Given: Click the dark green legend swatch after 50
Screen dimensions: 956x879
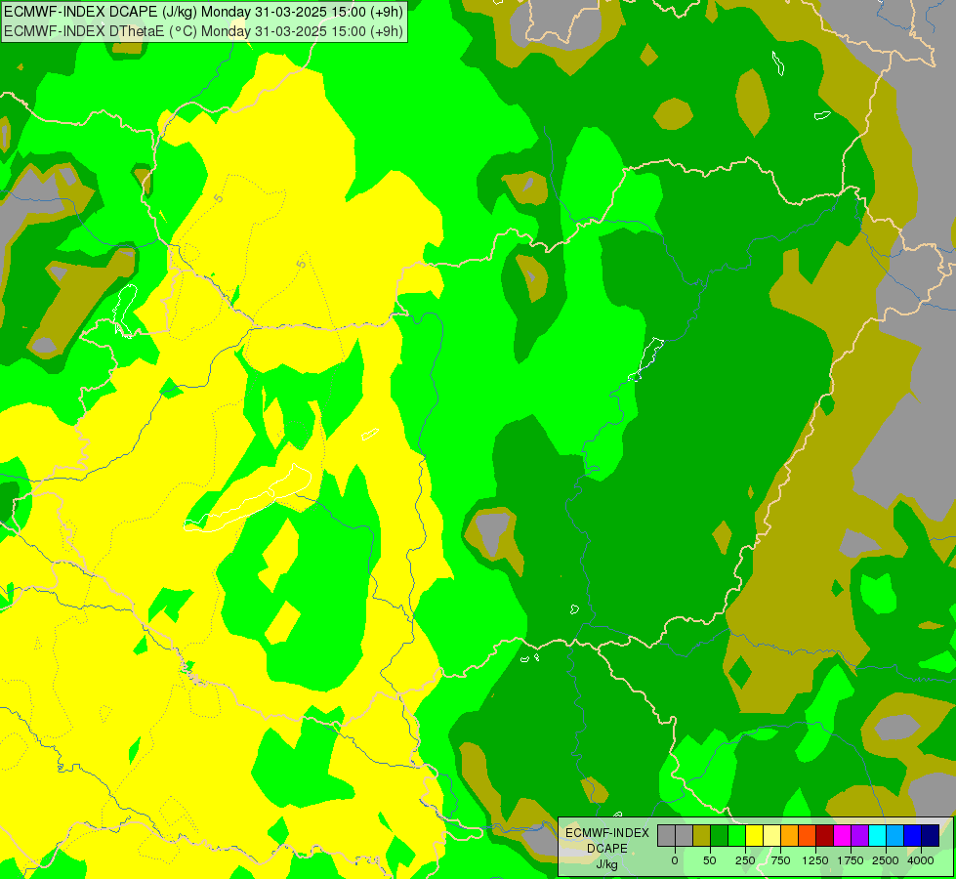Looking at the screenshot, I should coord(719,836).
